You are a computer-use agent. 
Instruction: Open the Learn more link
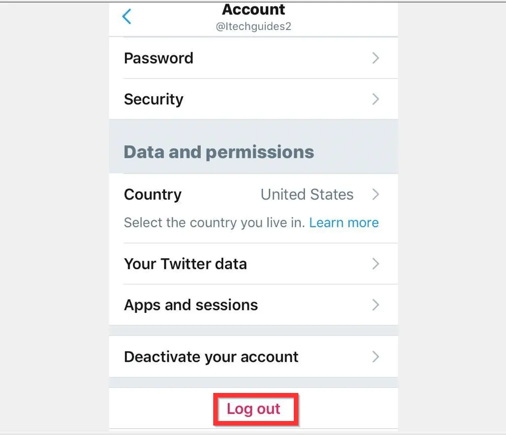[x=344, y=222]
